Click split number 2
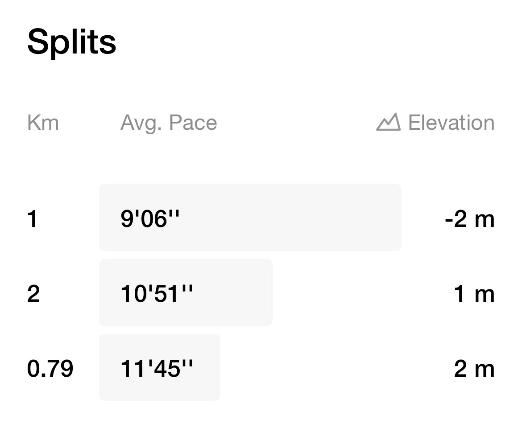The height and width of the screenshot is (424, 522). [x=33, y=294]
